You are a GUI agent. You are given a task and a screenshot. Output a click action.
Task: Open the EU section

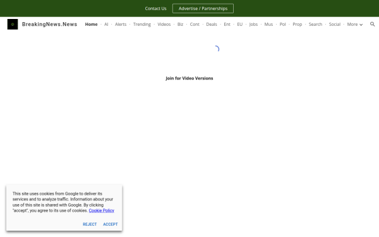(x=240, y=25)
